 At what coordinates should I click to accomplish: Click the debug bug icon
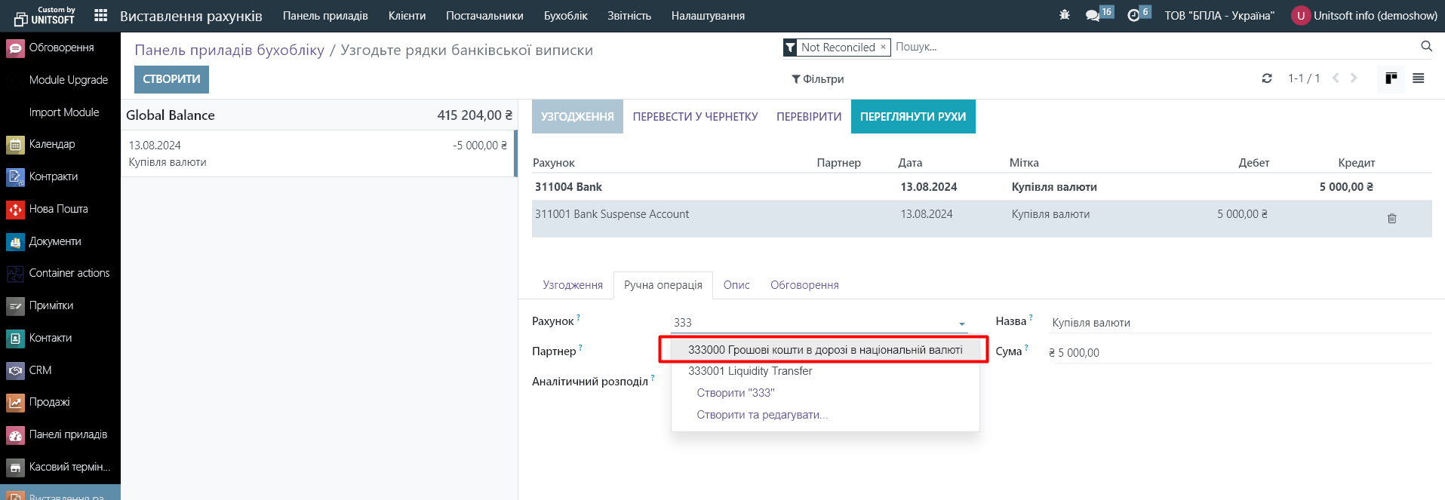point(1065,15)
